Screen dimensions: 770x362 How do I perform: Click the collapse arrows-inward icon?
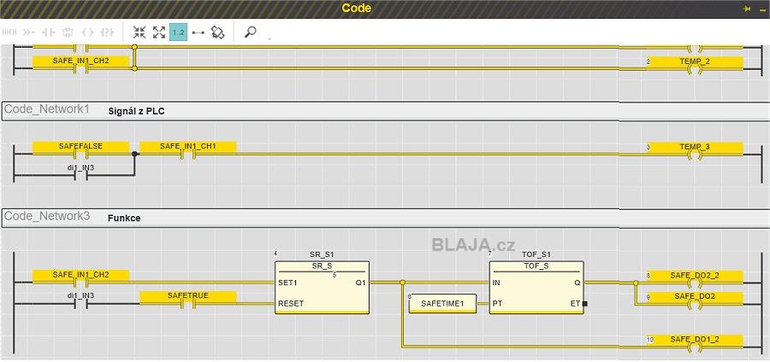(x=139, y=32)
